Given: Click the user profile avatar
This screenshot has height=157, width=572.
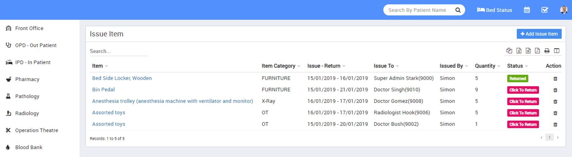Looking at the screenshot, I should pyautogui.click(x=564, y=10).
